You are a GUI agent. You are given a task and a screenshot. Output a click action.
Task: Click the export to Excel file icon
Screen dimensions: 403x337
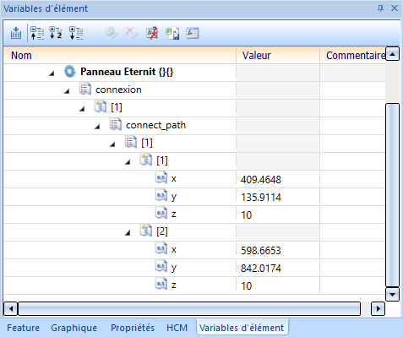pyautogui.click(x=172, y=33)
